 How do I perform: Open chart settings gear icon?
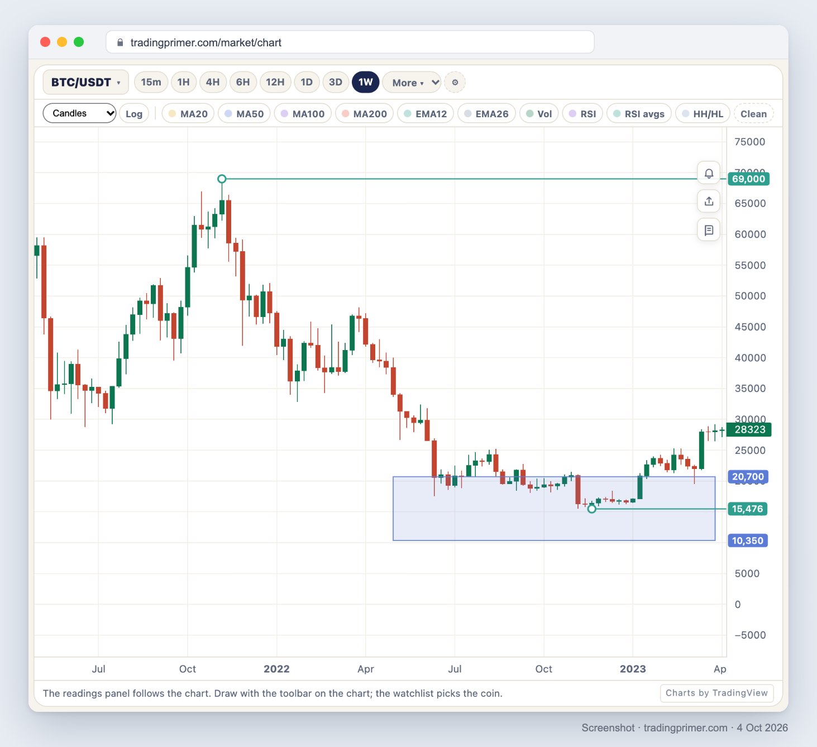coord(455,83)
